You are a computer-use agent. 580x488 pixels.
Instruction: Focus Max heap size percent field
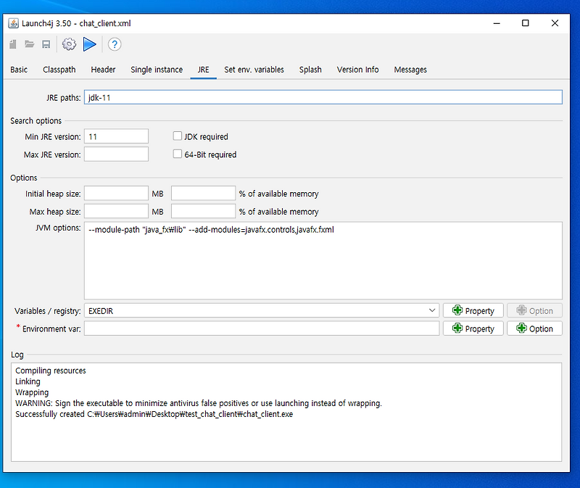[203, 211]
